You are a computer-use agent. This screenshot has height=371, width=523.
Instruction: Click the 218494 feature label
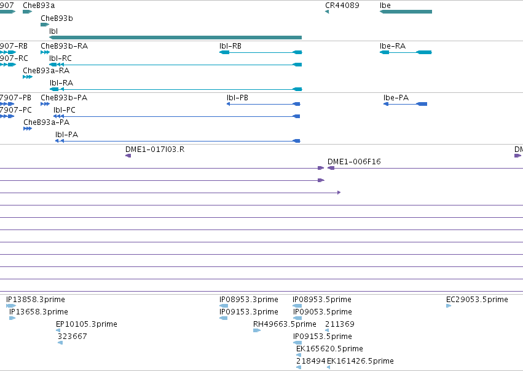(x=310, y=361)
